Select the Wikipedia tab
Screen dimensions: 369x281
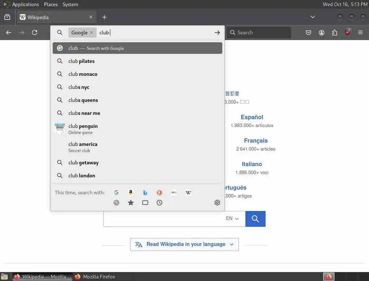57,17
